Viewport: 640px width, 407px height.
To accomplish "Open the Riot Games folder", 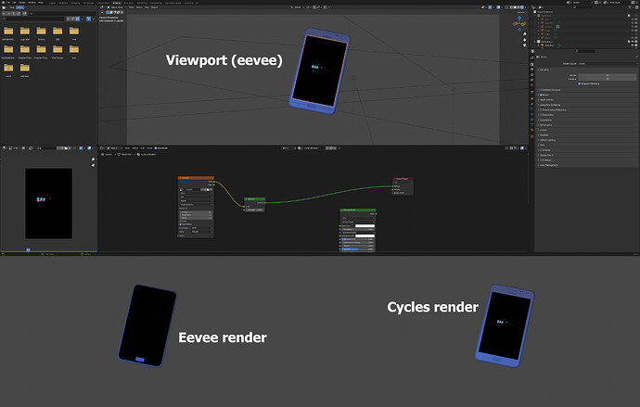I will [58, 51].
